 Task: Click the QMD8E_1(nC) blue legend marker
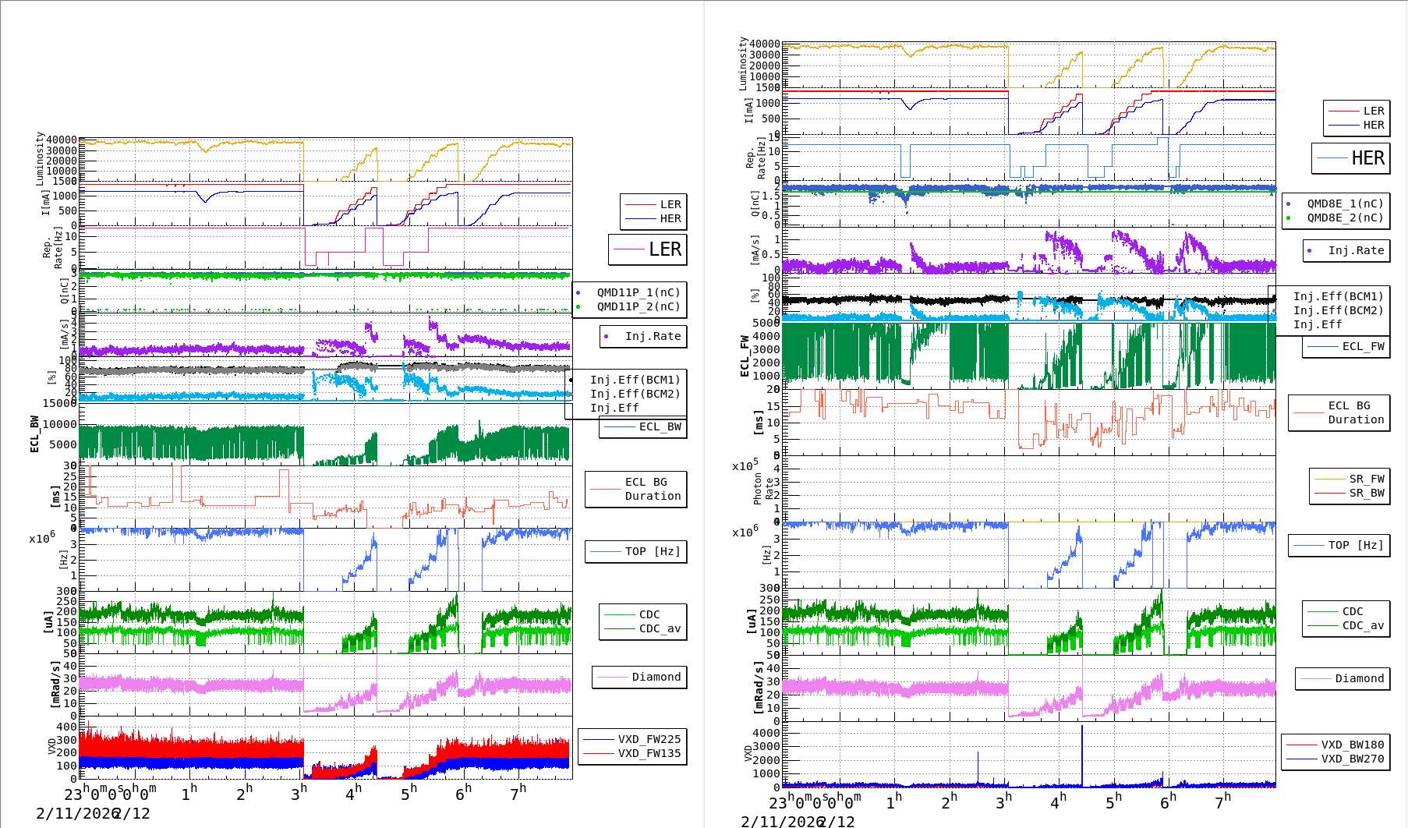(x=1289, y=204)
